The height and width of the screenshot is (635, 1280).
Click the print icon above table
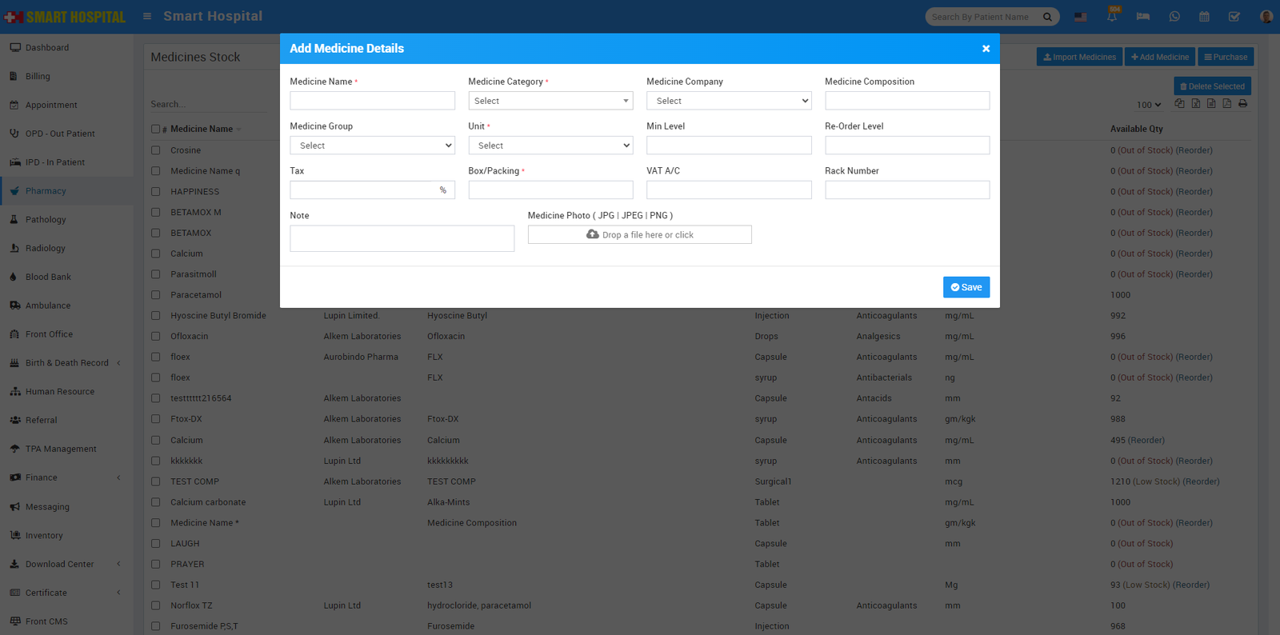(x=1242, y=104)
